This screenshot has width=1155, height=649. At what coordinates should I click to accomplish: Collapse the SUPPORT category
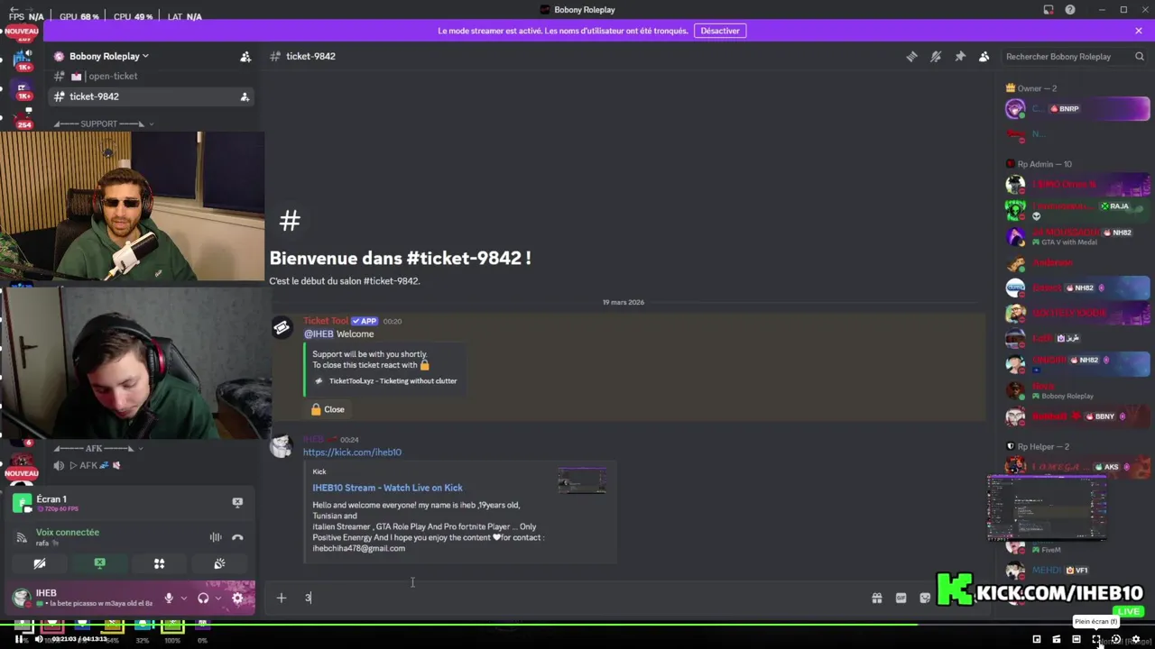[104, 123]
